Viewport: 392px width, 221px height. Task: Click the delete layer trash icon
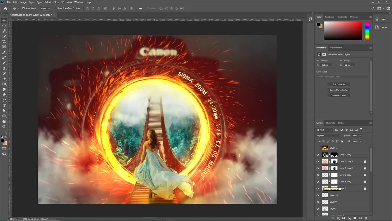(366, 218)
